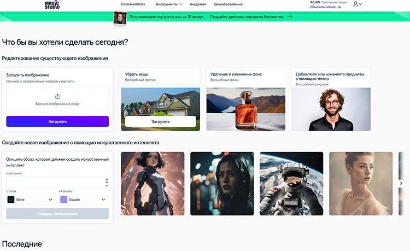Click the arrow icon in green banner
The width and height of the screenshot is (410, 251).
290,16
